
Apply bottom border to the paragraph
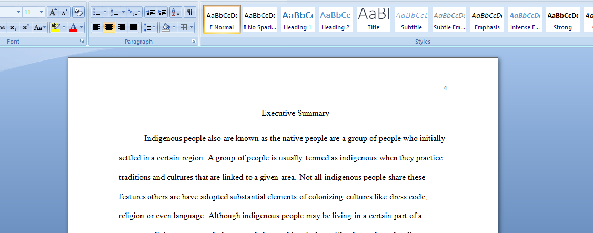(x=183, y=27)
